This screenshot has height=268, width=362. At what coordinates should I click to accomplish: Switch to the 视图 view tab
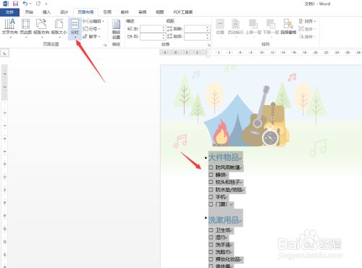[x=159, y=12]
